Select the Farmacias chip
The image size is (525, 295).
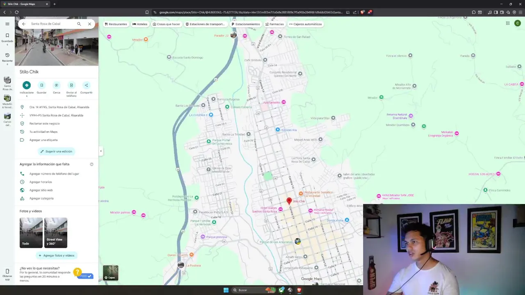point(274,24)
